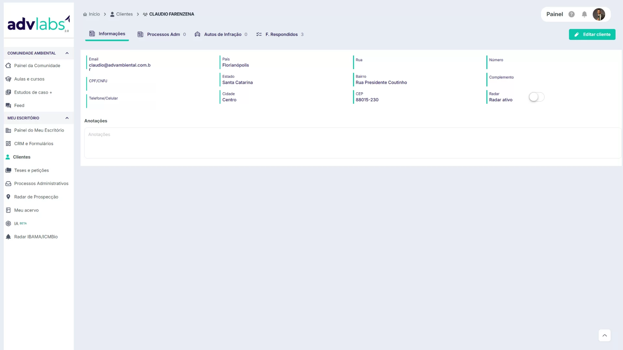Click into the Anotações text field

(352, 143)
